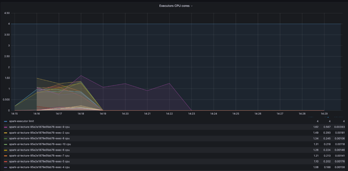Click the yellow exec-2 color swatch
This screenshot has height=171, width=348.
coord(5,133)
